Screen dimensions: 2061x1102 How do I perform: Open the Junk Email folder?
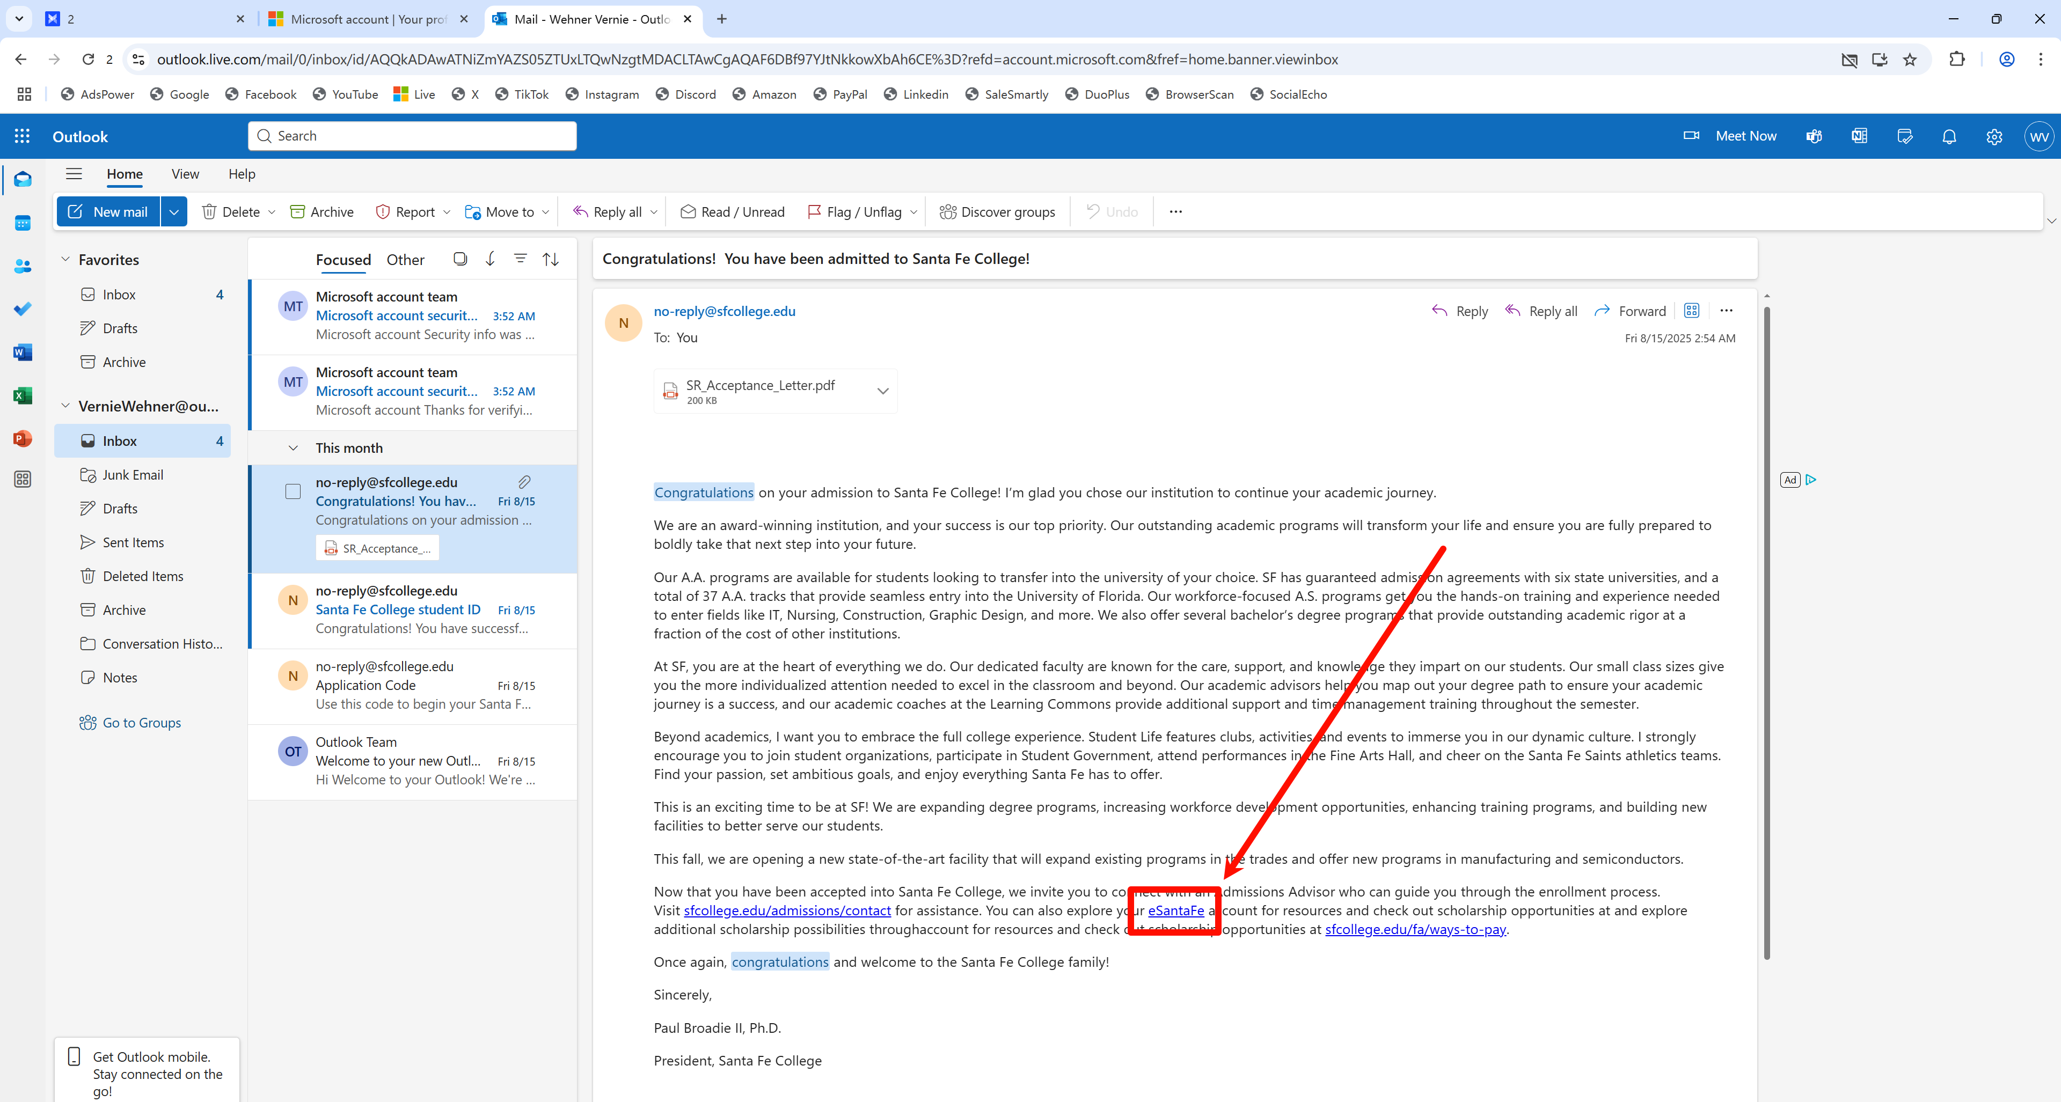142,474
